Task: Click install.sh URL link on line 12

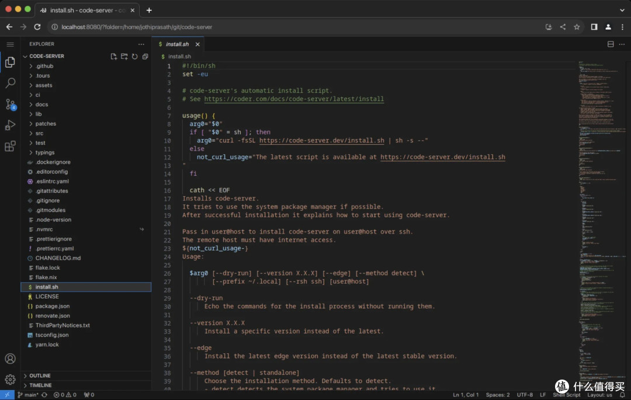Action: point(443,157)
